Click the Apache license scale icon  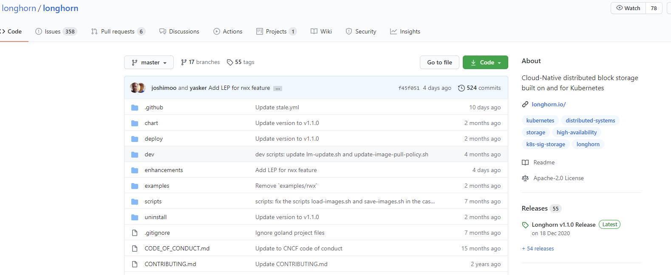[x=525, y=178]
